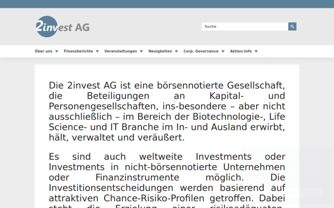The height and width of the screenshot is (208, 334).
Task: Click the text 'Investments in nicht-börsennotierte Unternehmen'
Action: pos(167,167)
